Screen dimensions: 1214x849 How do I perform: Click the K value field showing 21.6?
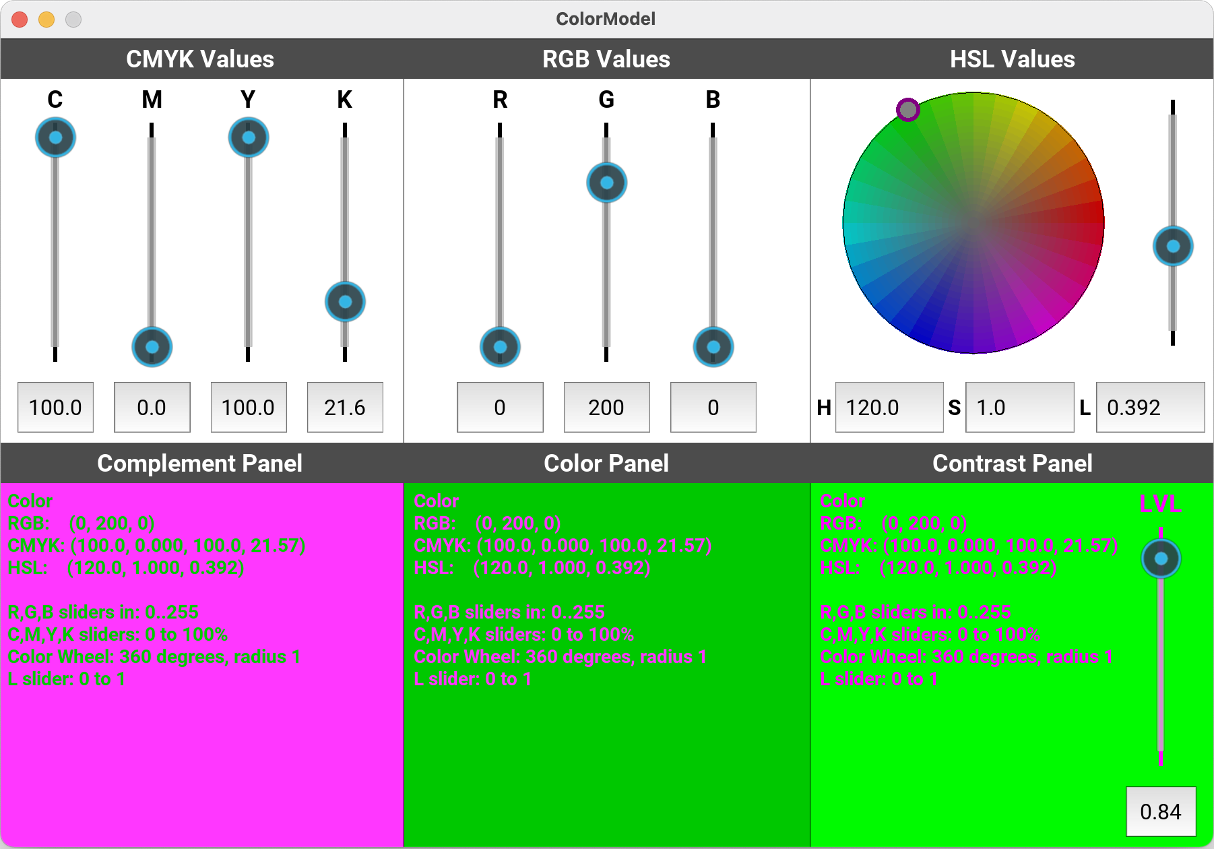345,408
